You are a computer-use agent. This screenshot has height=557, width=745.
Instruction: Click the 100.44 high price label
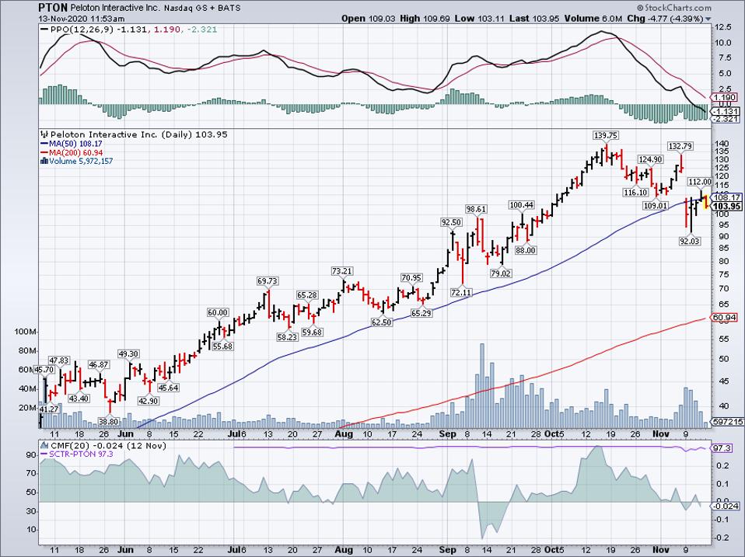coord(522,205)
